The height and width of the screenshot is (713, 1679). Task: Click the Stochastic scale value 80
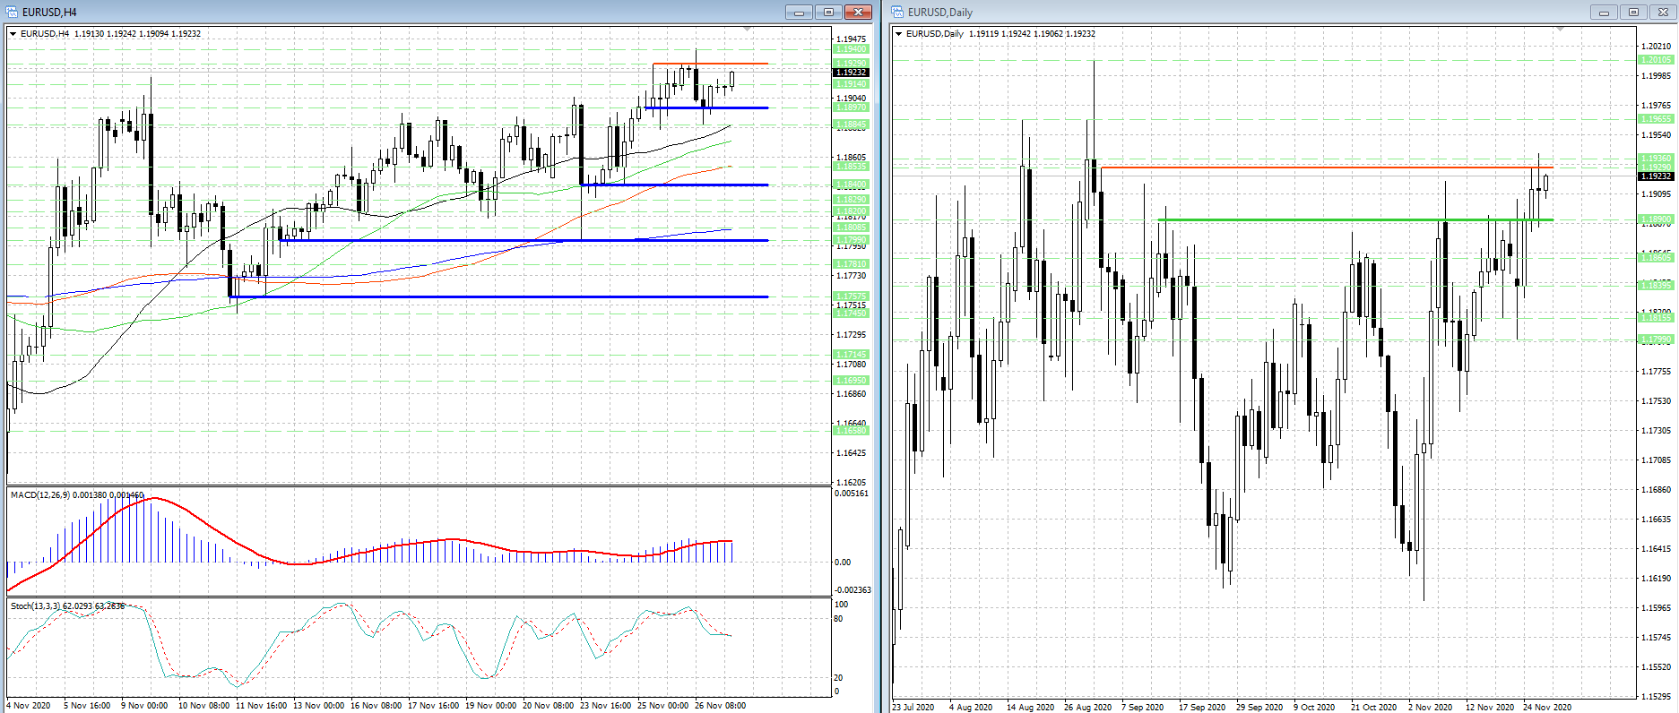[x=839, y=619]
